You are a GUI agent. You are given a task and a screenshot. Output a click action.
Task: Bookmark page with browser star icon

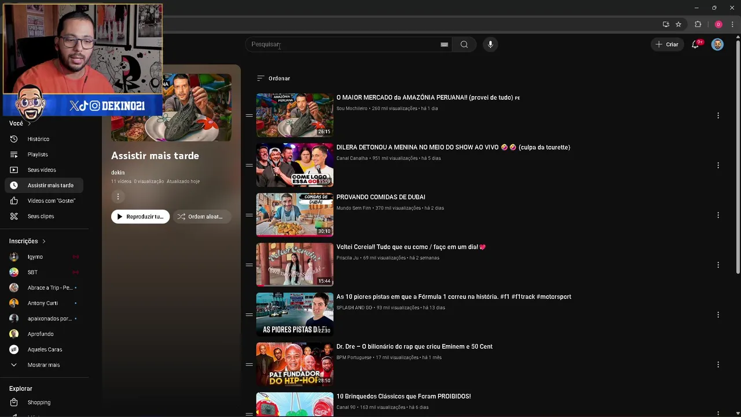point(678,24)
